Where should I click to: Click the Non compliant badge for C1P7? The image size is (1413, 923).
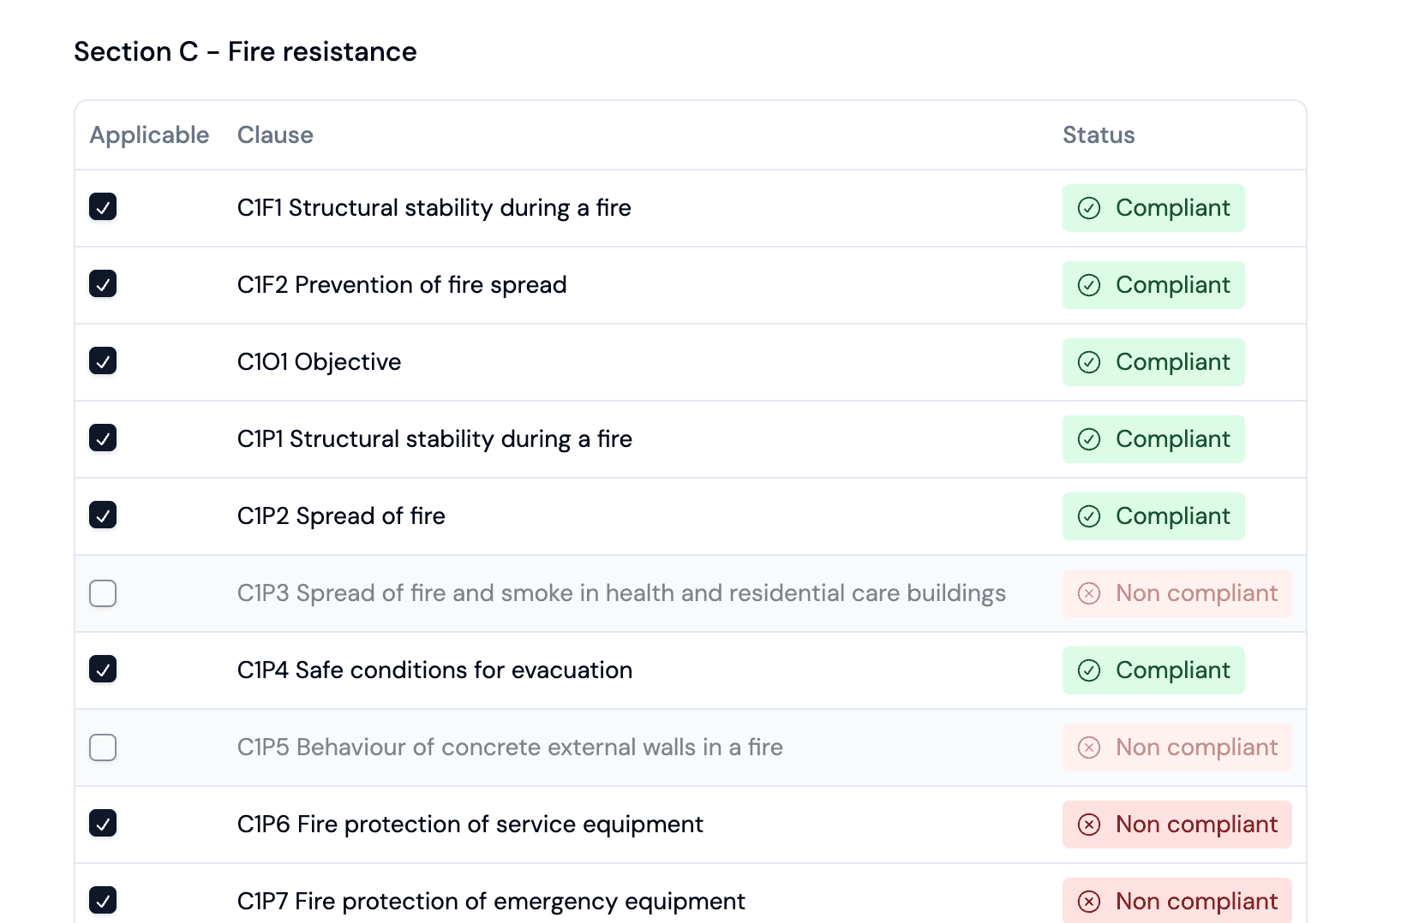point(1177,901)
